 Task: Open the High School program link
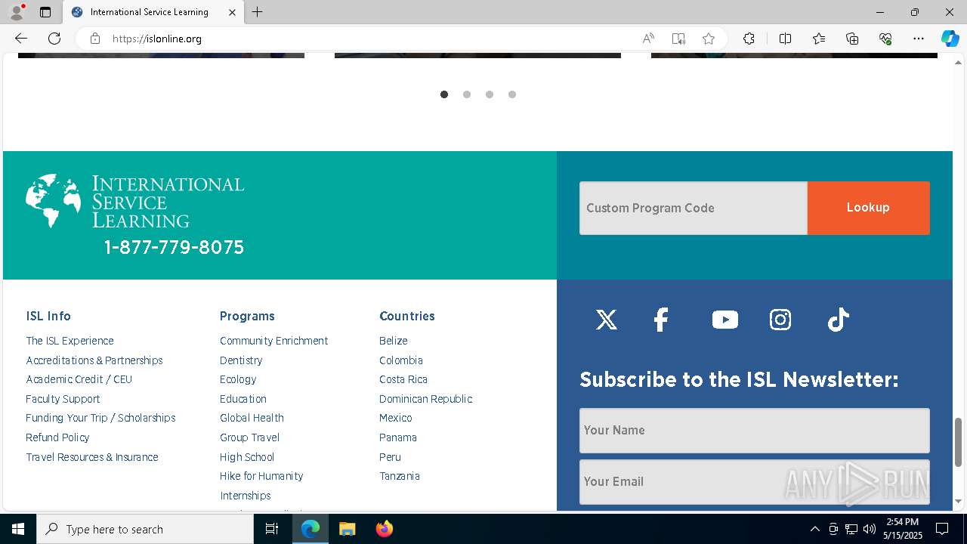point(247,457)
